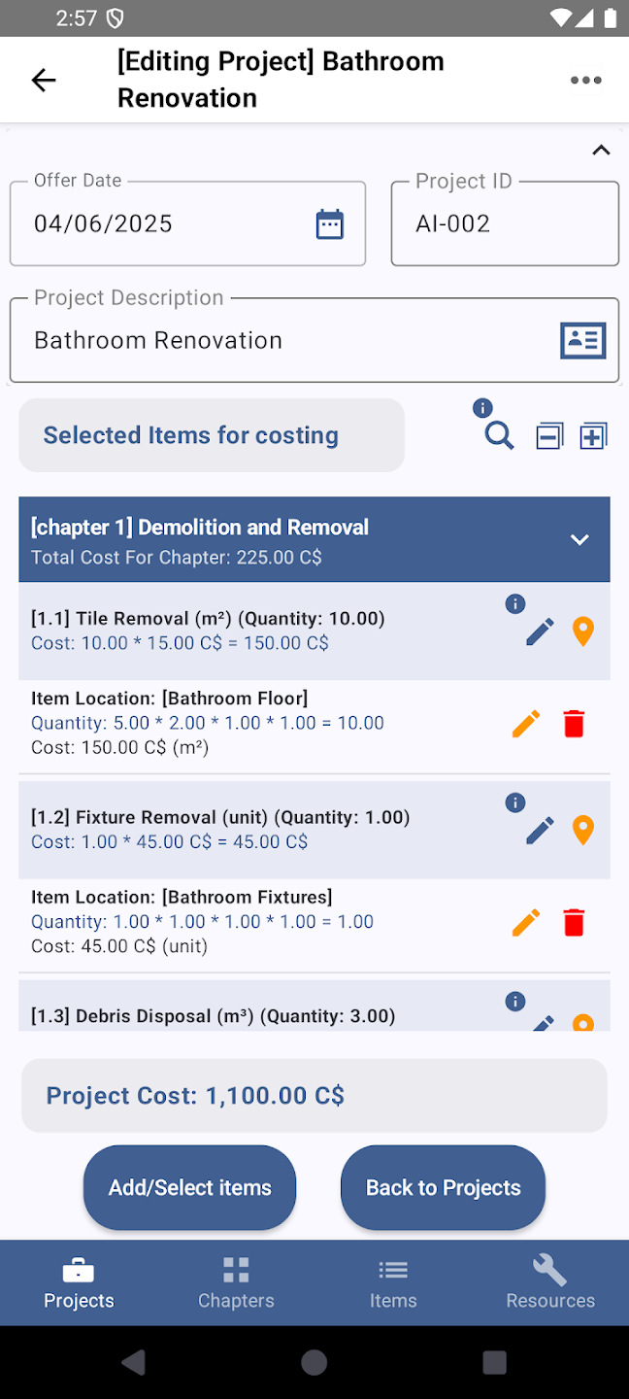Delete the Bathroom Floor item location

[x=574, y=723]
